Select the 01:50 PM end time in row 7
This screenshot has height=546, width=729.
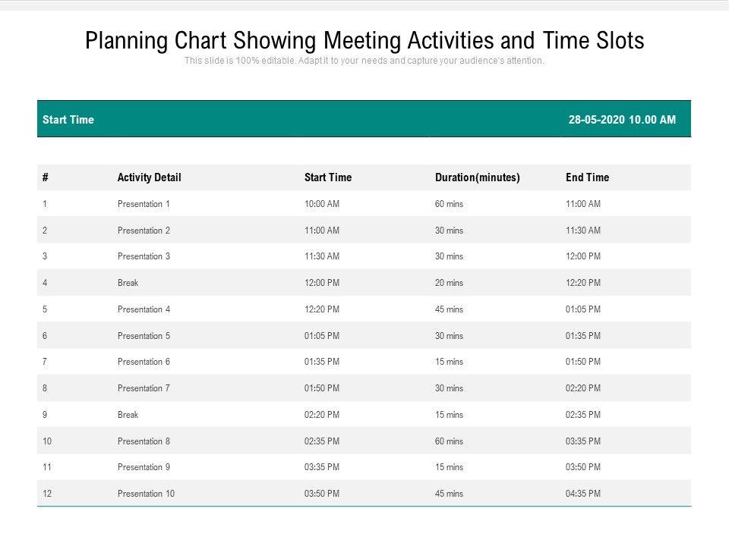point(583,362)
